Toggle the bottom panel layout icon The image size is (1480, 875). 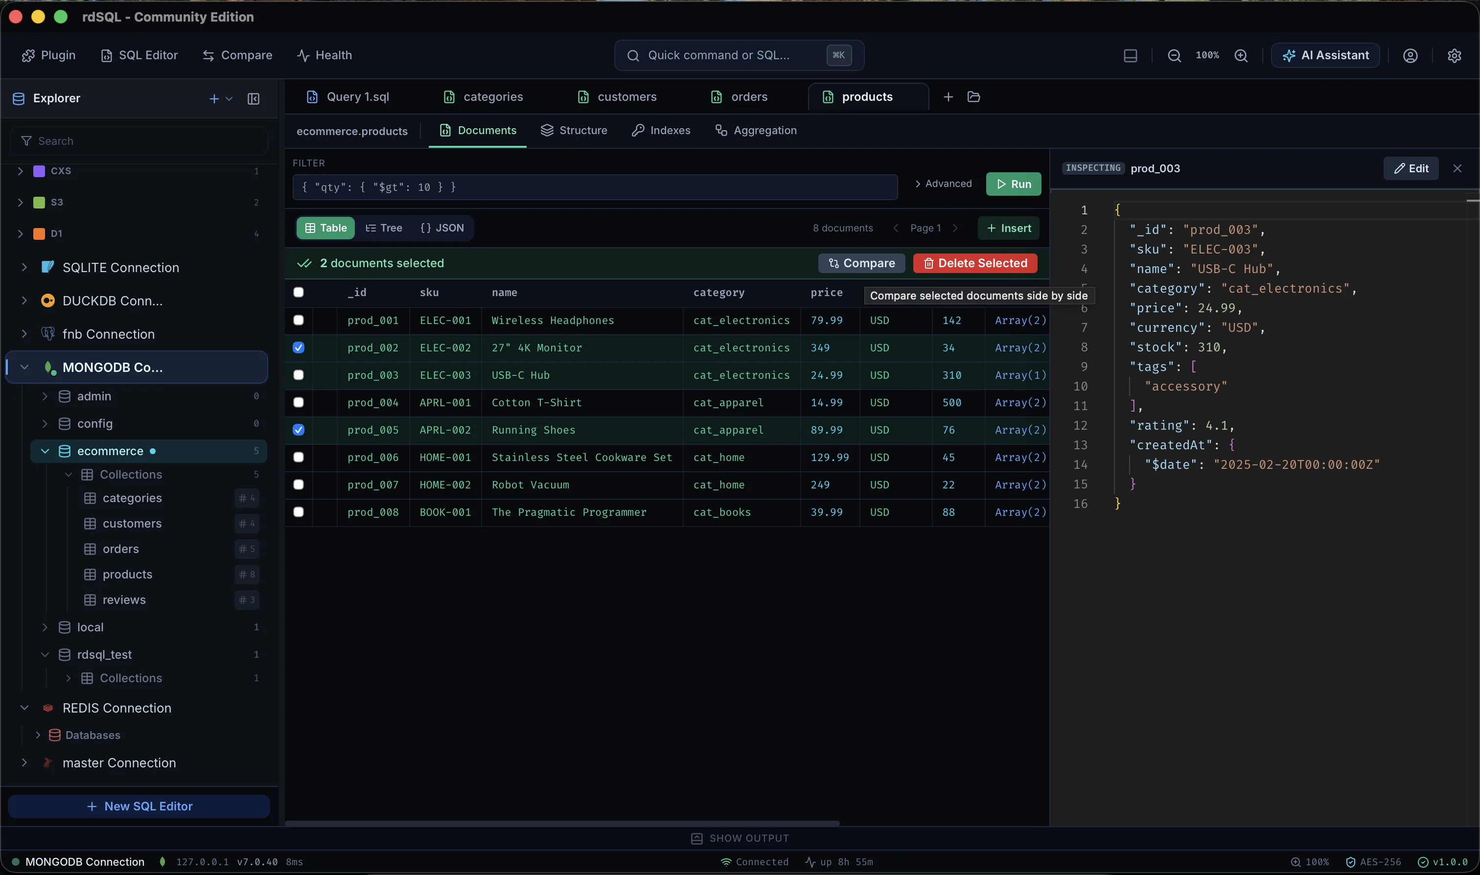(1131, 55)
